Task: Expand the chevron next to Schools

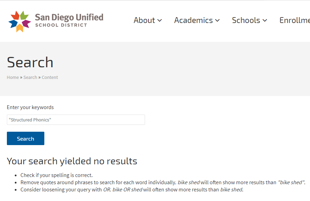Action: [265, 21]
